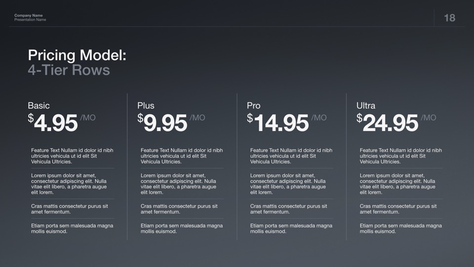
Task: Select the Lorem ipsum paragraph under Plus
Action: (x=180, y=184)
